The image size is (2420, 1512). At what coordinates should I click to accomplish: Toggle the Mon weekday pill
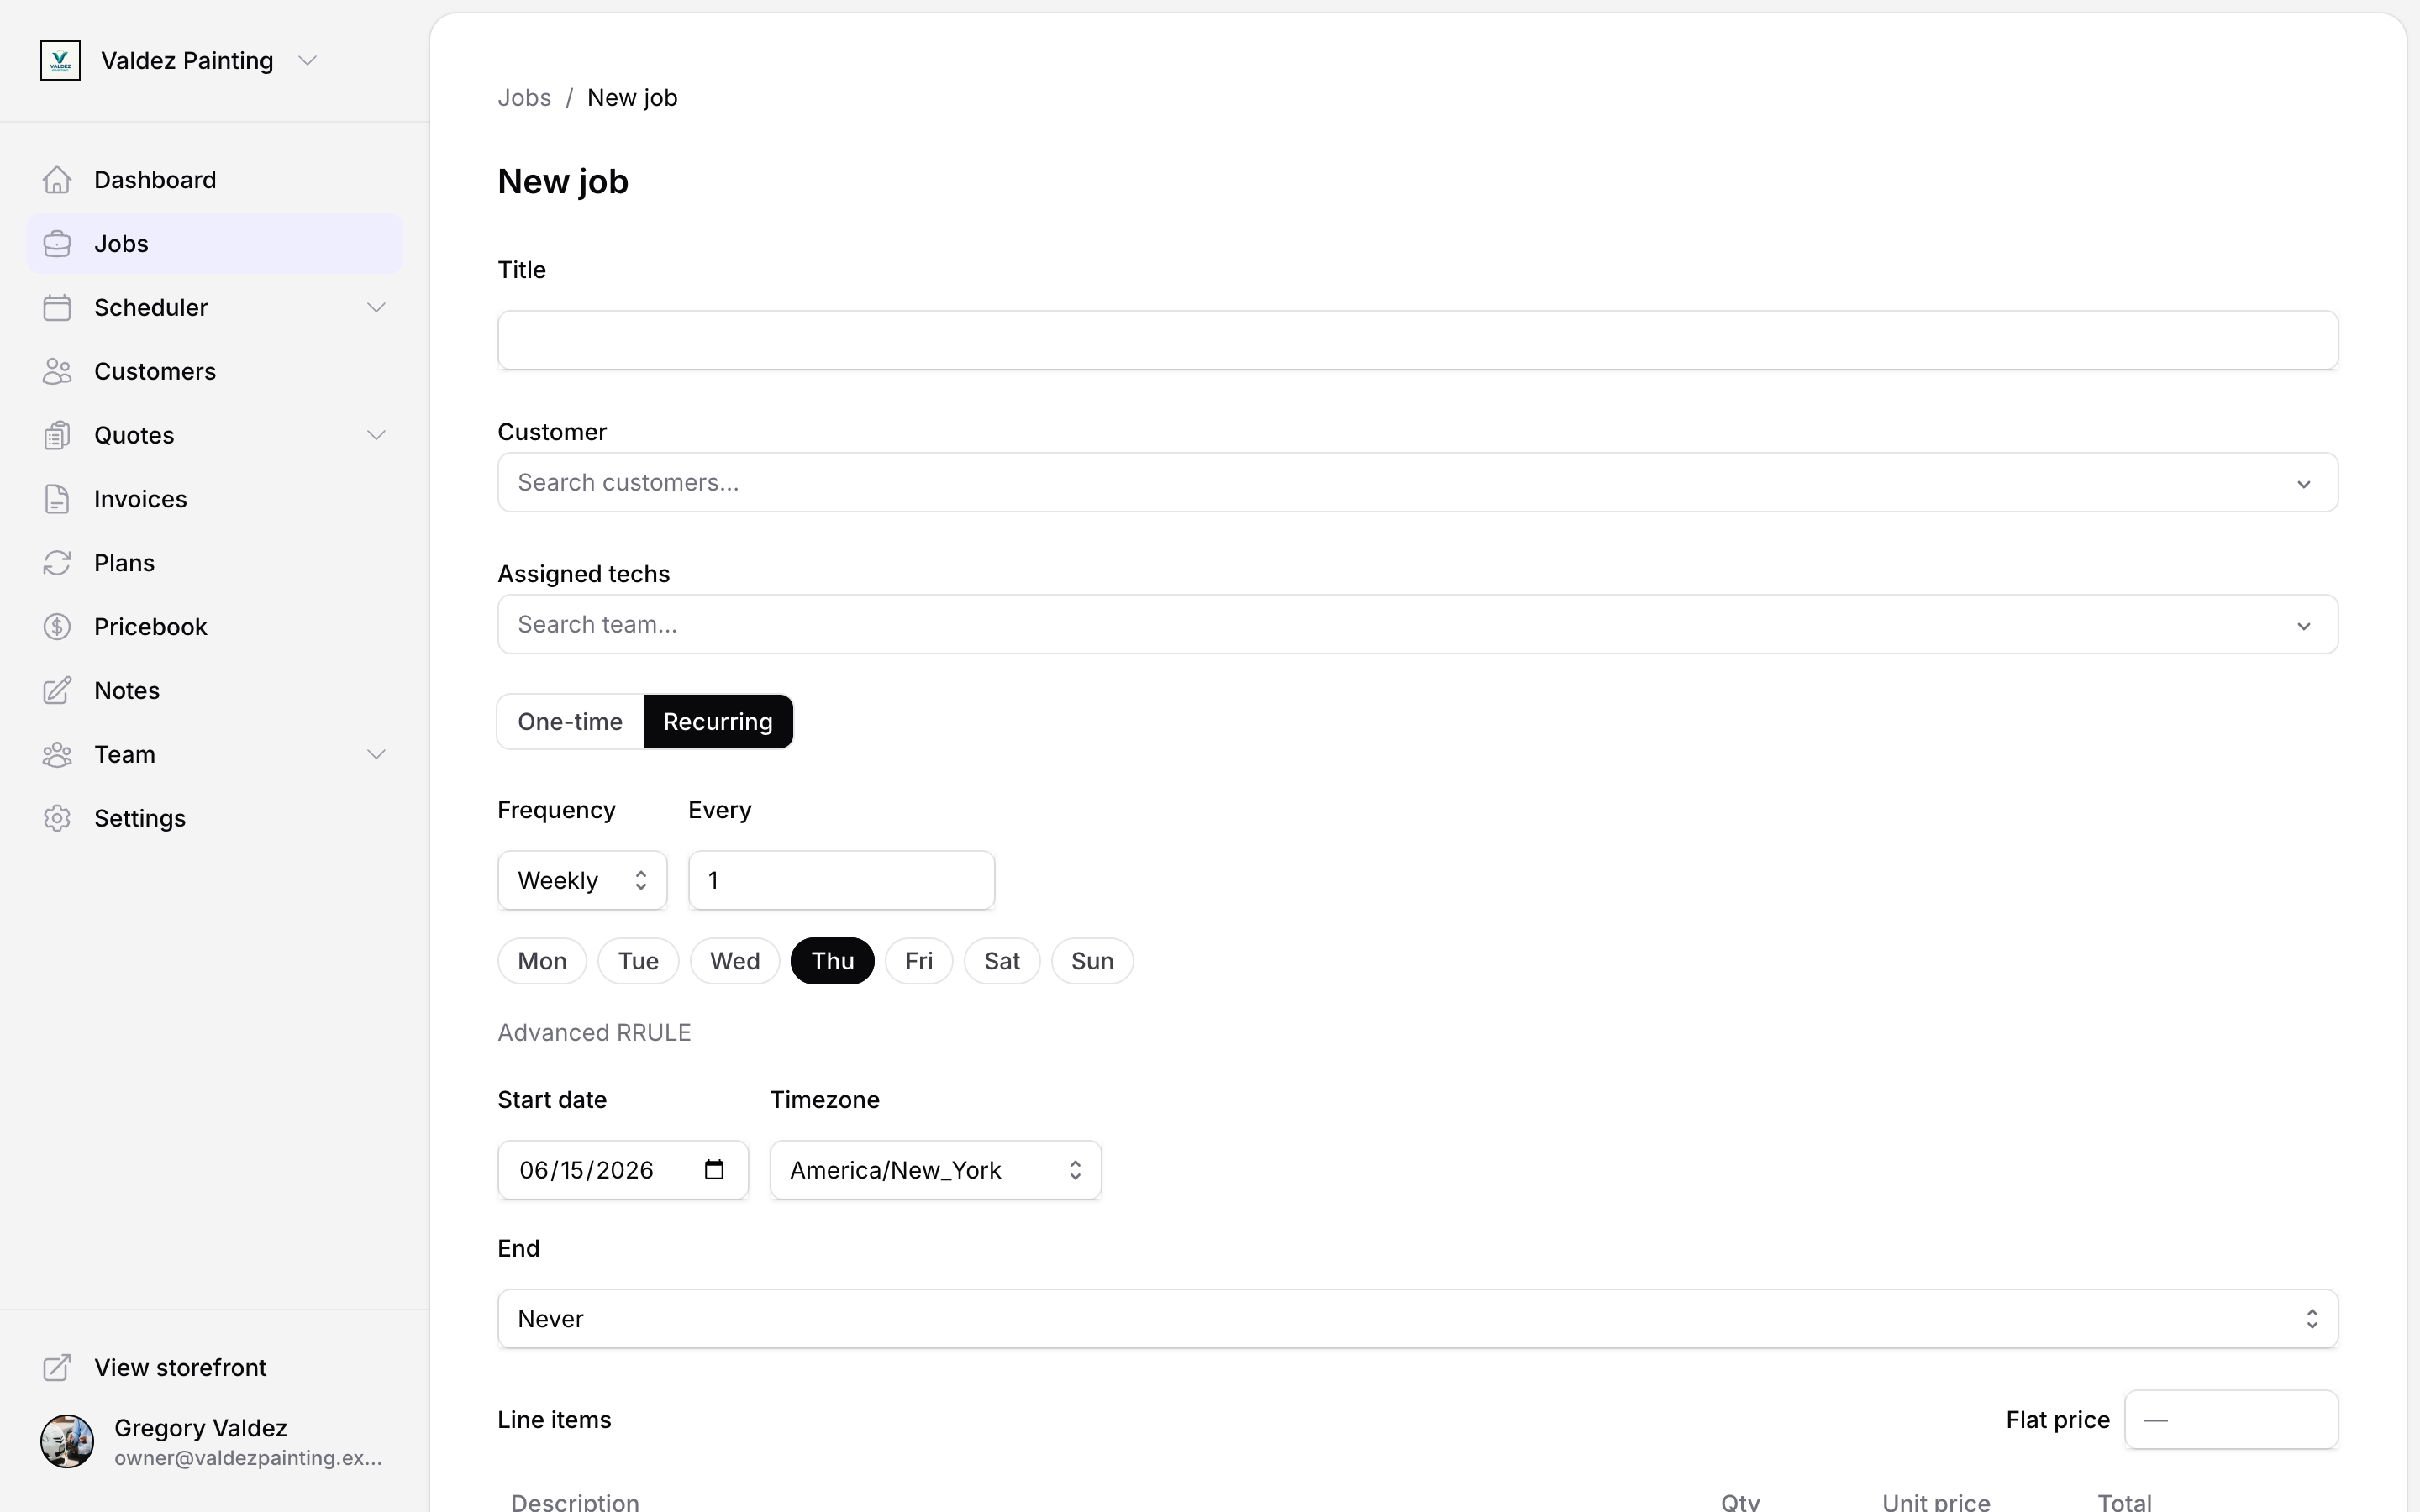click(x=542, y=961)
